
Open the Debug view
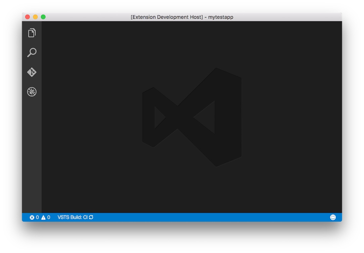32,92
